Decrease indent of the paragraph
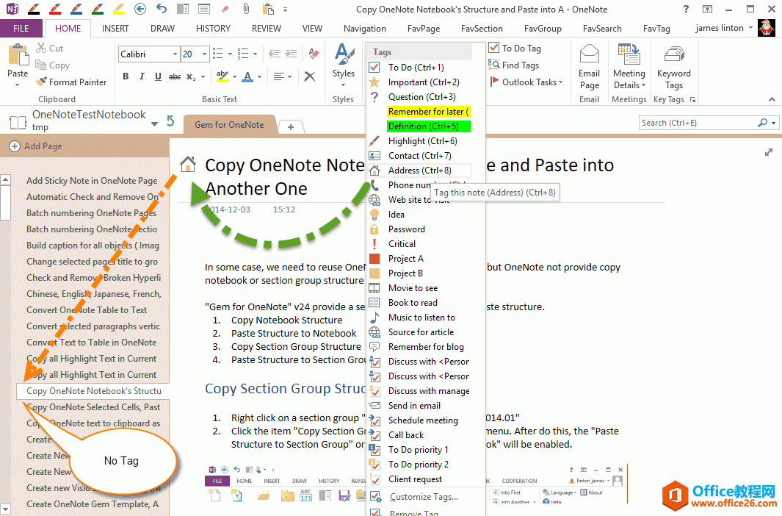 tap(275, 54)
